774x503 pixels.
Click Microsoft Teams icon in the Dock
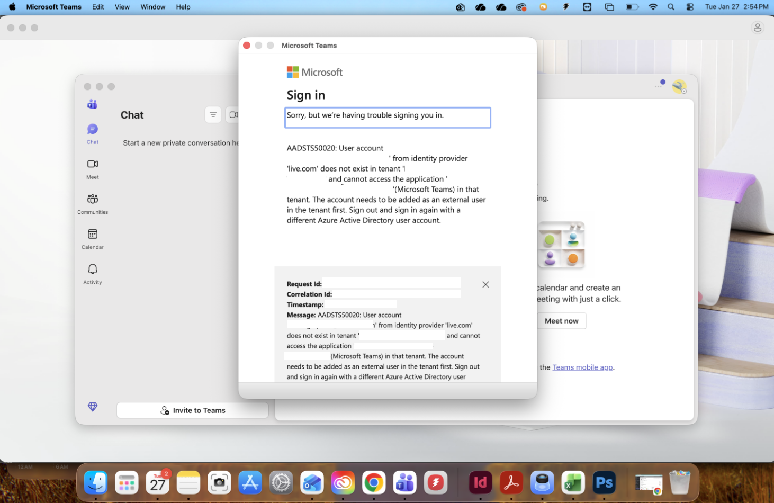click(404, 482)
